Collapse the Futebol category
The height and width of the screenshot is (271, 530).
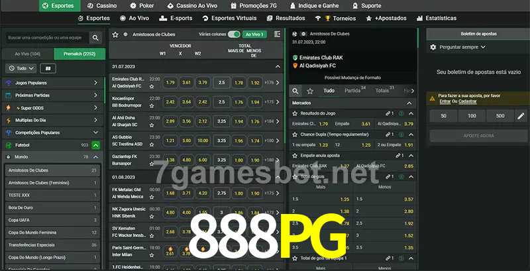click(x=95, y=145)
